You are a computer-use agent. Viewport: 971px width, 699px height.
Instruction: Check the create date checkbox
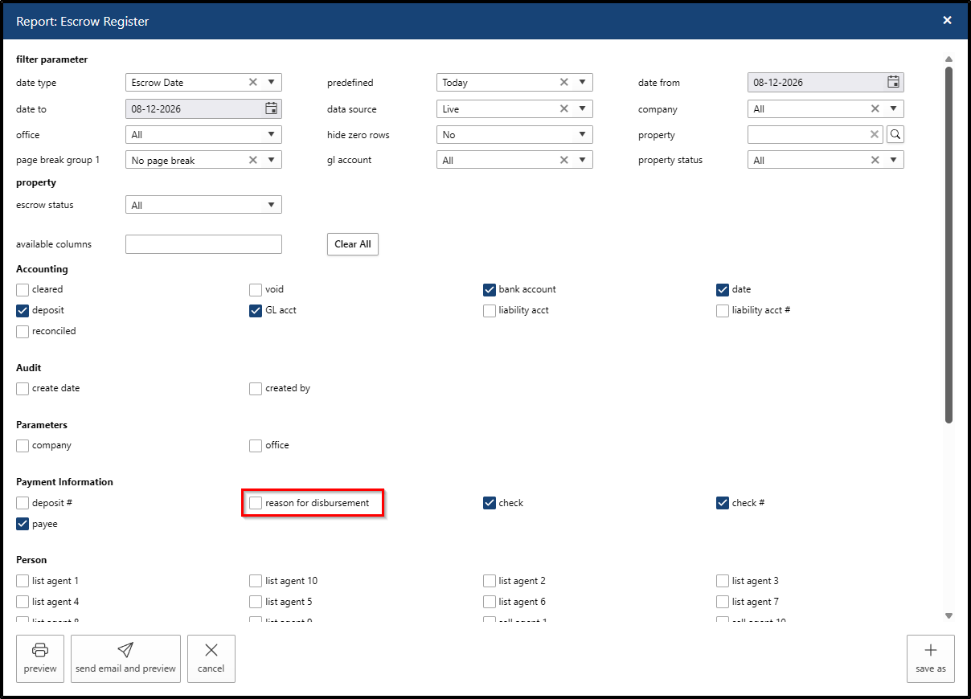coord(23,389)
